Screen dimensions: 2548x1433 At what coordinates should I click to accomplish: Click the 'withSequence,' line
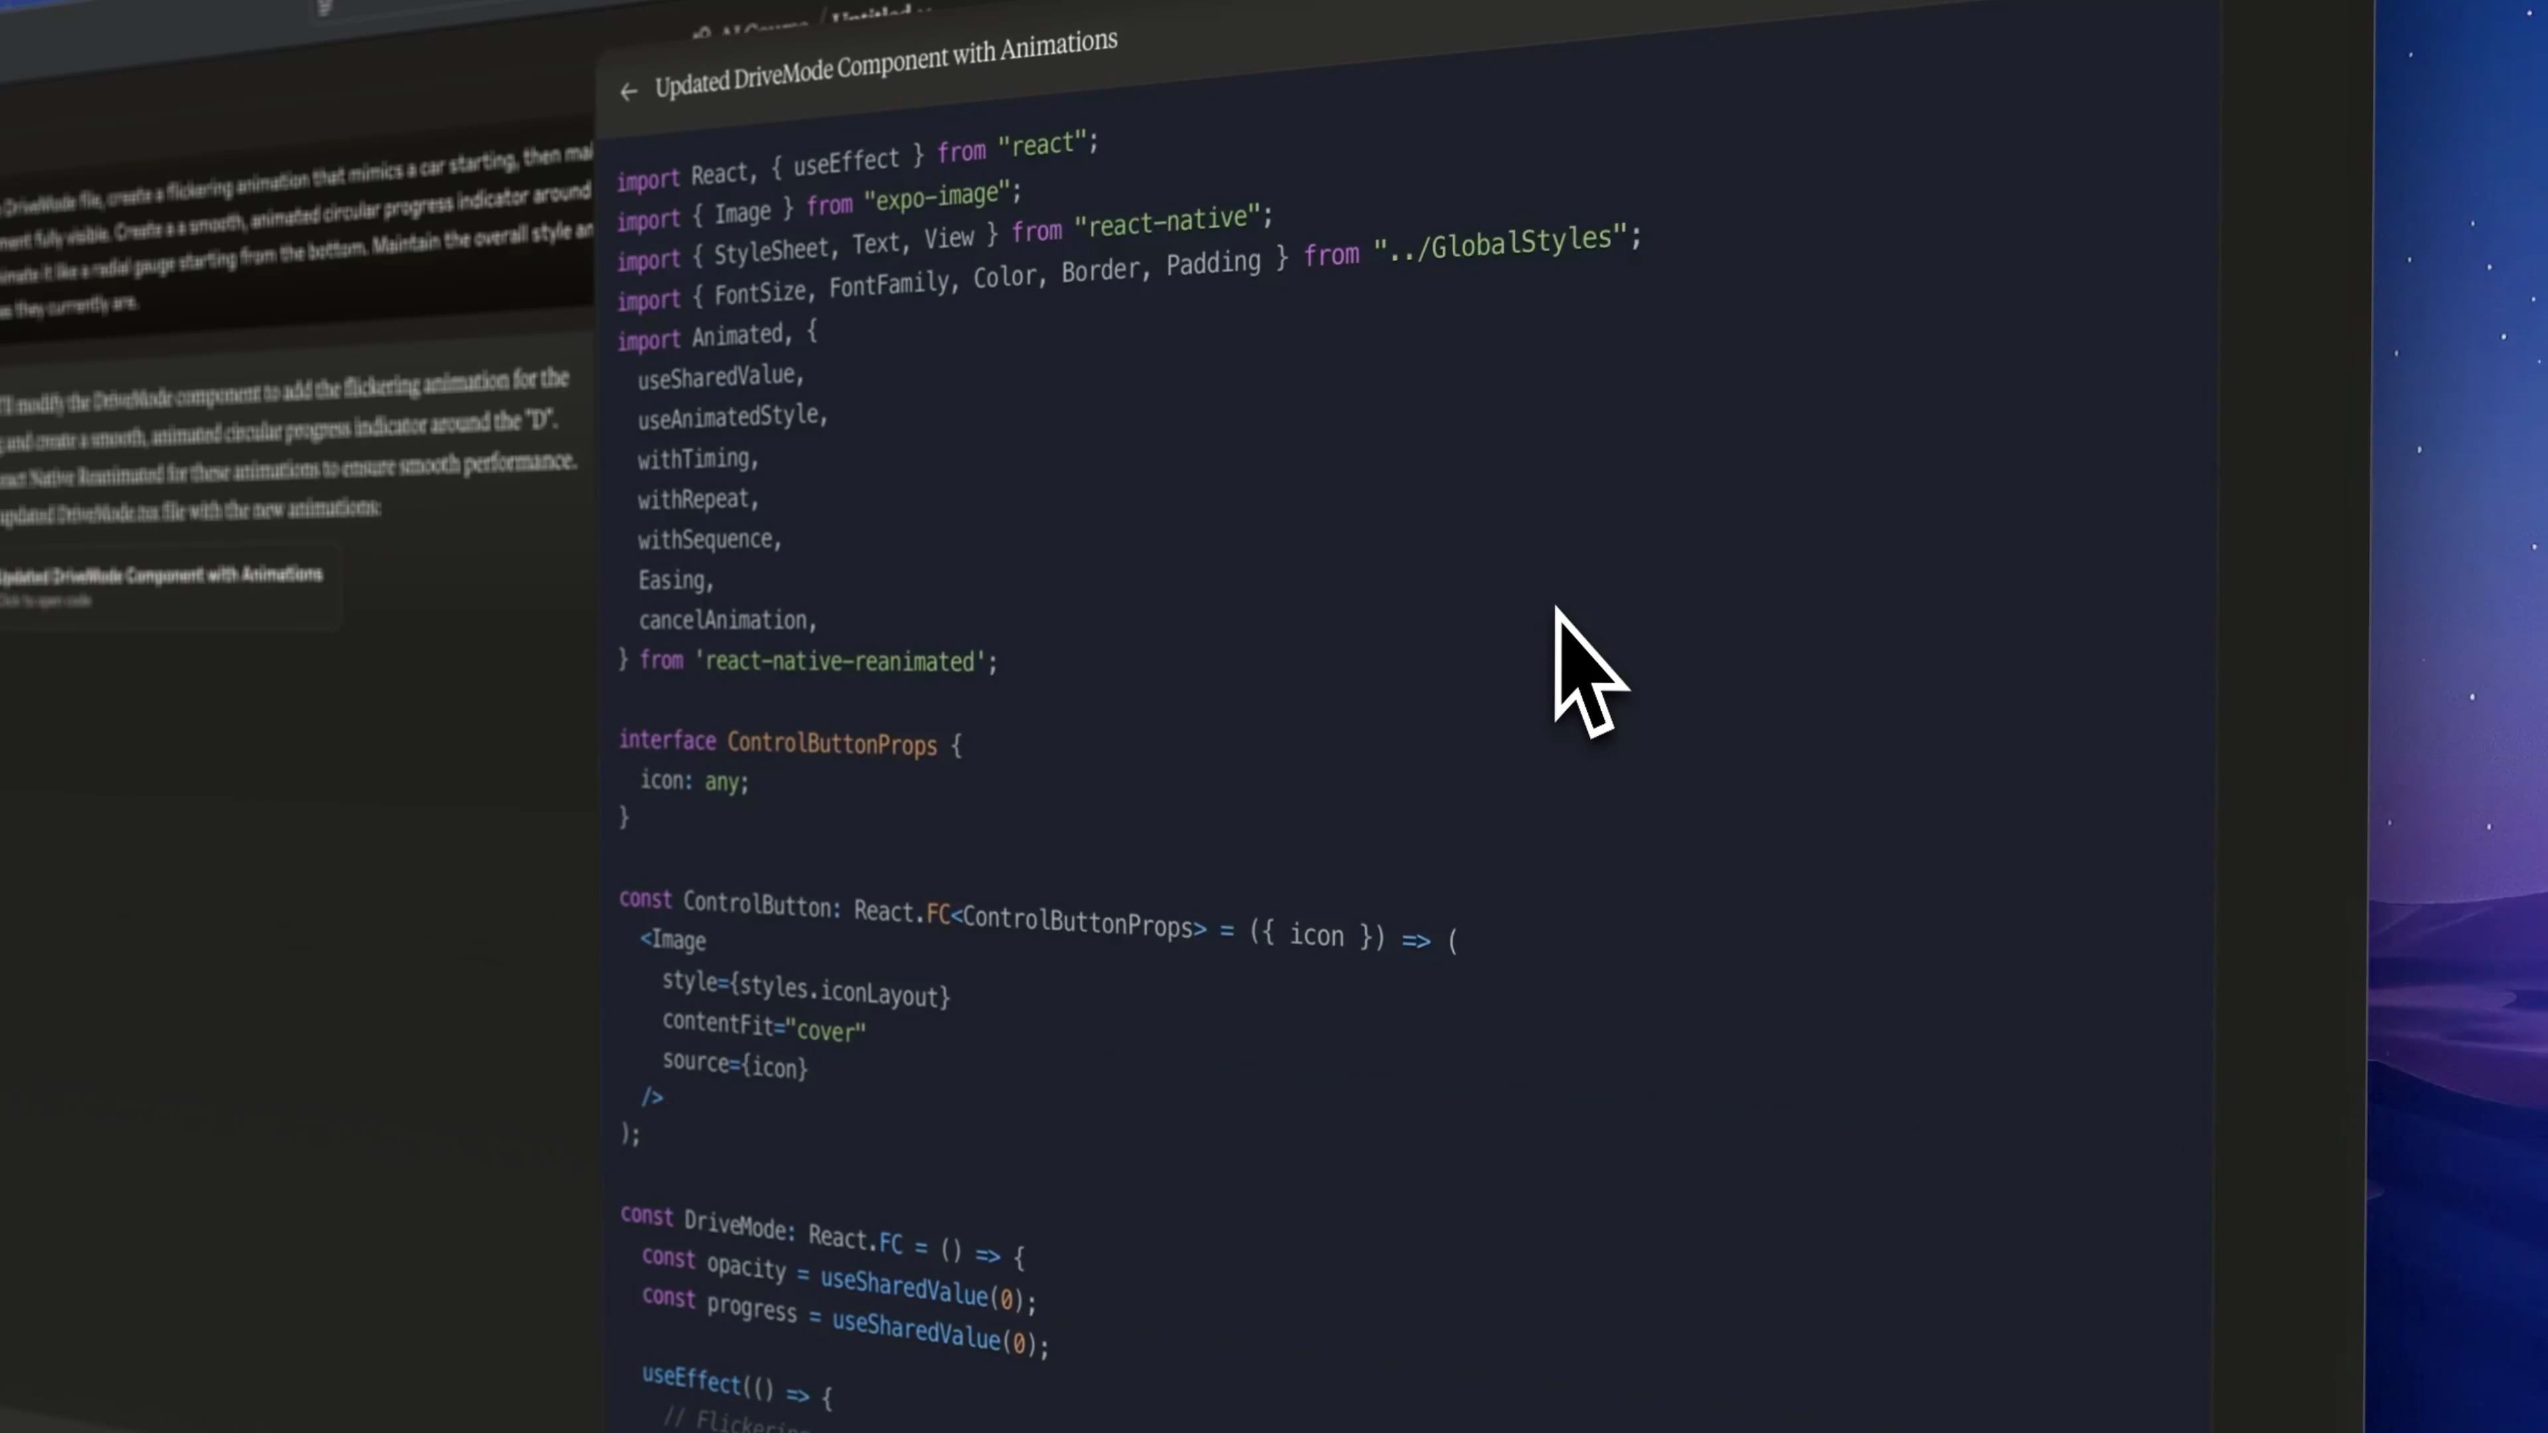709,539
